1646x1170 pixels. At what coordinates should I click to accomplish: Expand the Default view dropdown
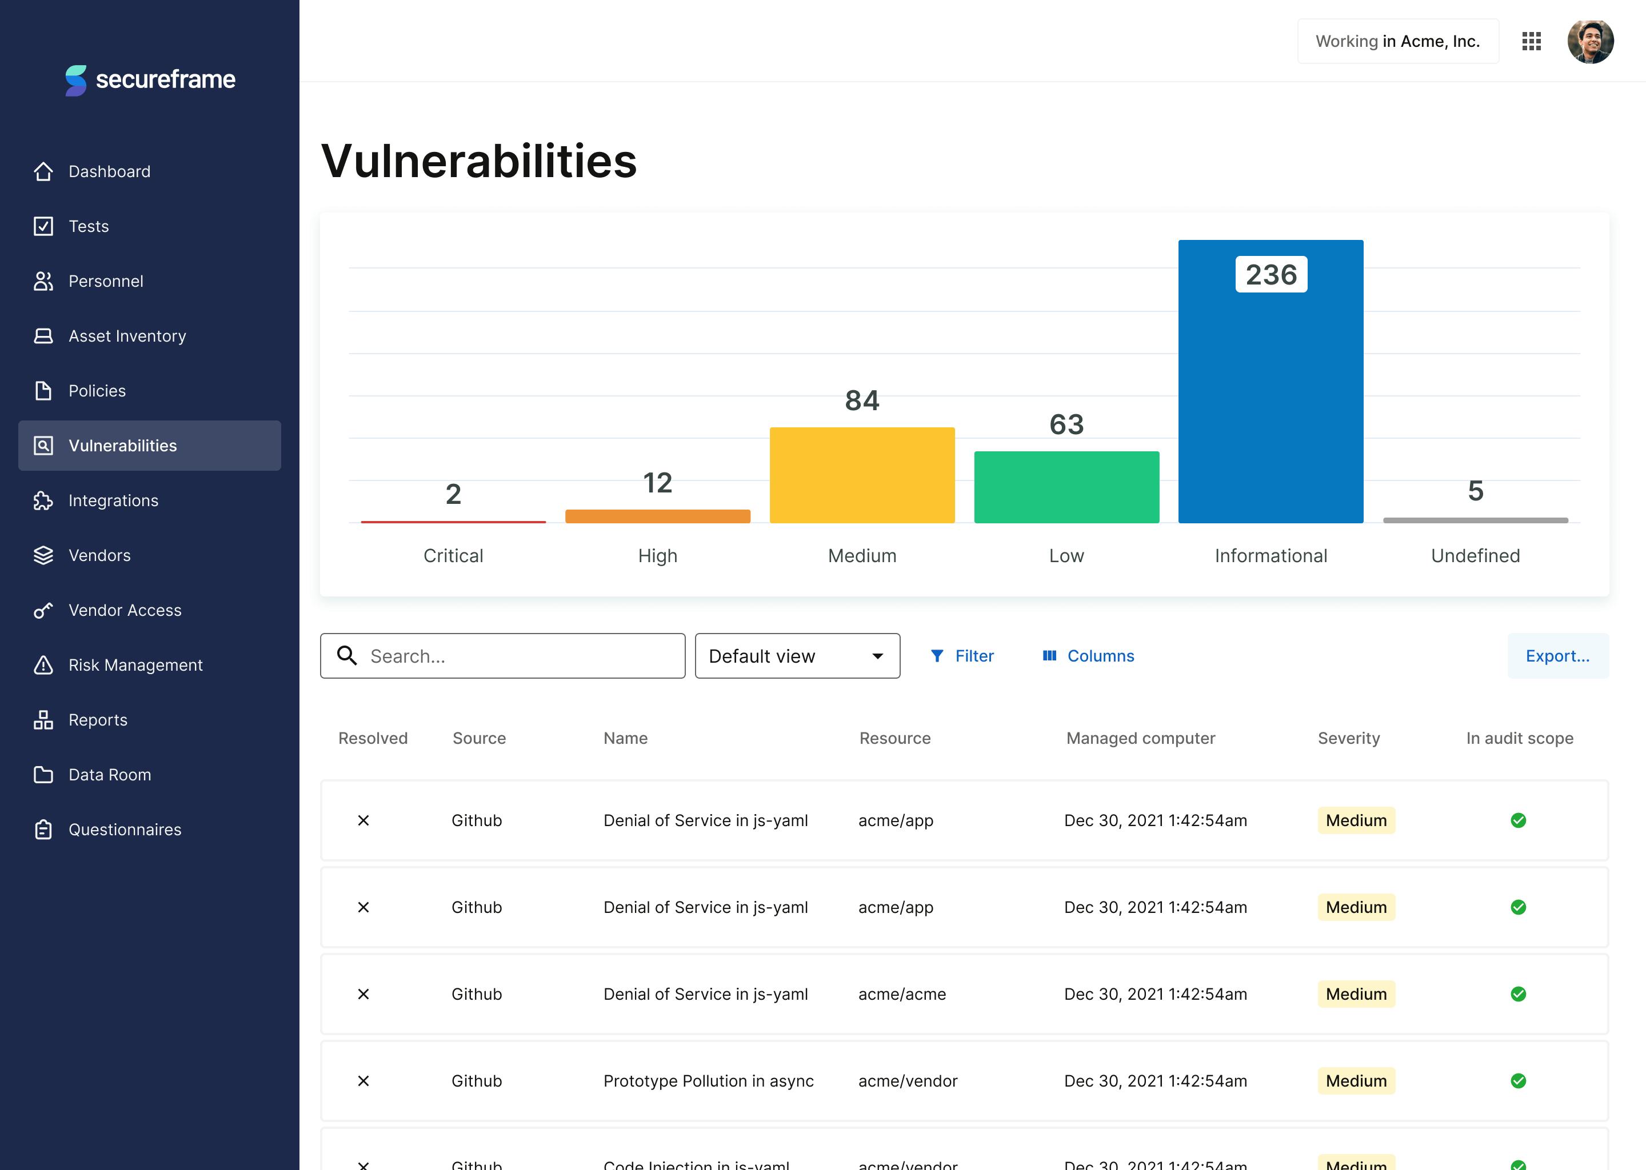click(797, 656)
